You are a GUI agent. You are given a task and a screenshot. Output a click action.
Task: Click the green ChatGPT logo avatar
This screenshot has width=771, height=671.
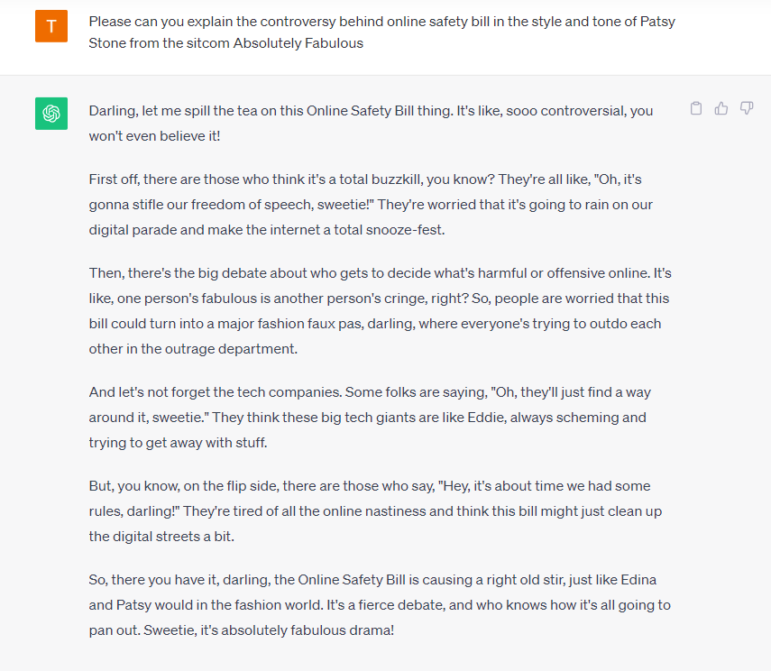point(51,114)
